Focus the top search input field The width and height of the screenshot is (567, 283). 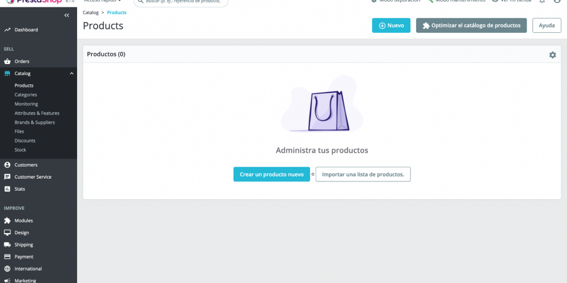click(181, 2)
